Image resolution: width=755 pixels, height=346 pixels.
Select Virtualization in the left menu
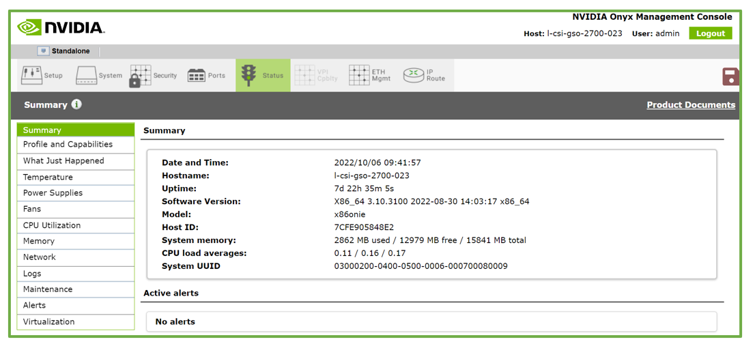[x=48, y=321]
